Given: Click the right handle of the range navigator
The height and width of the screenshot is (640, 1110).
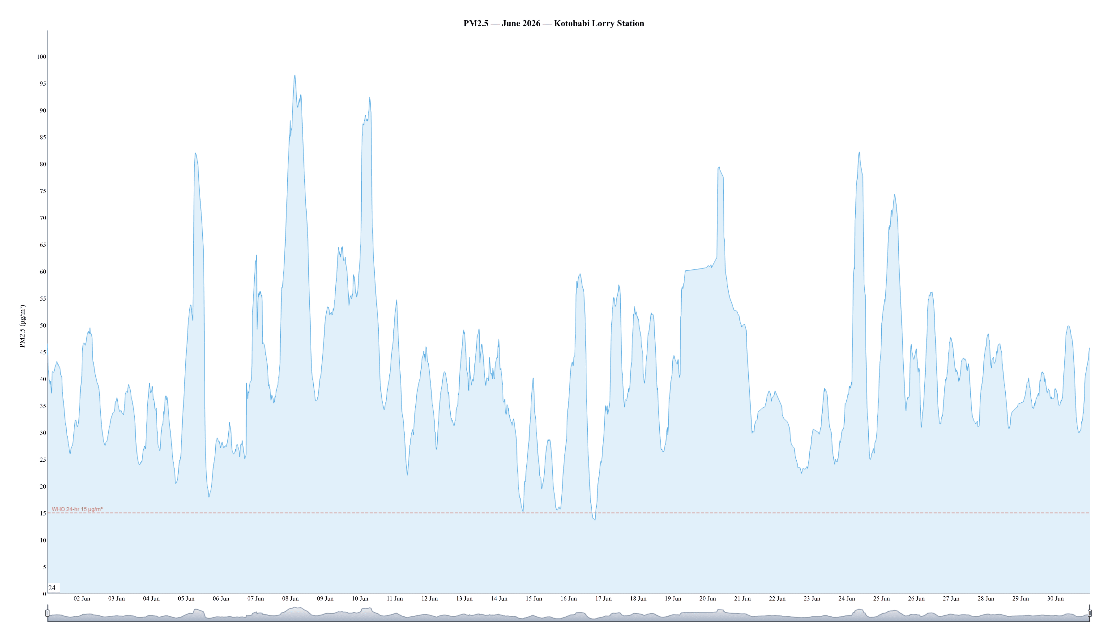Looking at the screenshot, I should click(1090, 613).
